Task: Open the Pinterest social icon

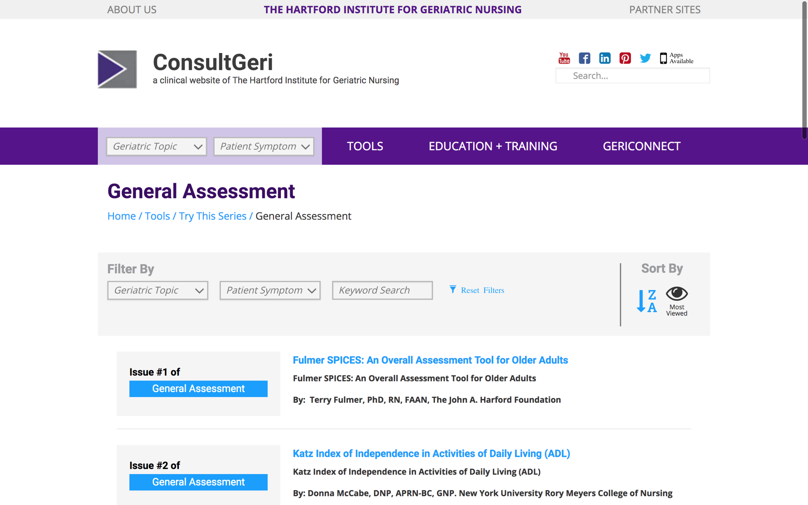Action: tap(625, 58)
